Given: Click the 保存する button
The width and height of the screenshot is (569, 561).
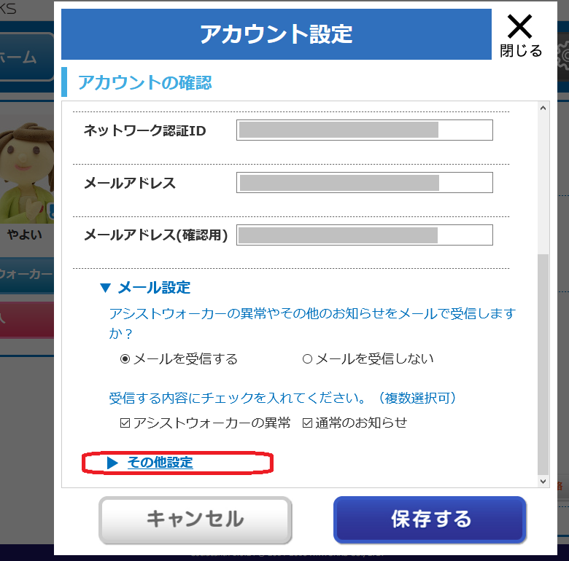Looking at the screenshot, I should tap(430, 519).
